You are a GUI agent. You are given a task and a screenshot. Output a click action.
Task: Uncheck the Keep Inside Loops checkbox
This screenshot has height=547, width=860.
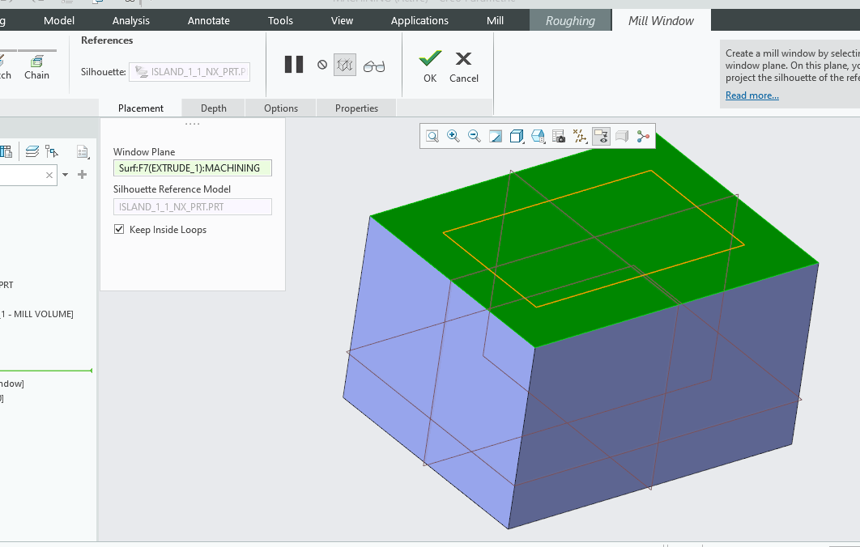tap(119, 229)
